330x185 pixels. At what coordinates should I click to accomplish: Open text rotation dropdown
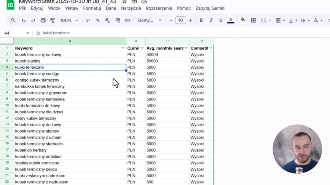coord(318,20)
